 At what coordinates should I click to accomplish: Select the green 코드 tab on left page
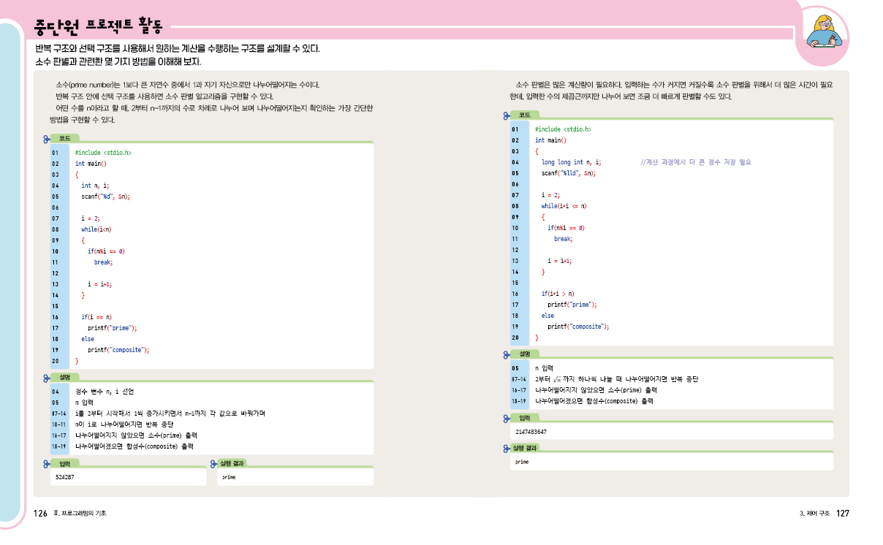(x=65, y=138)
